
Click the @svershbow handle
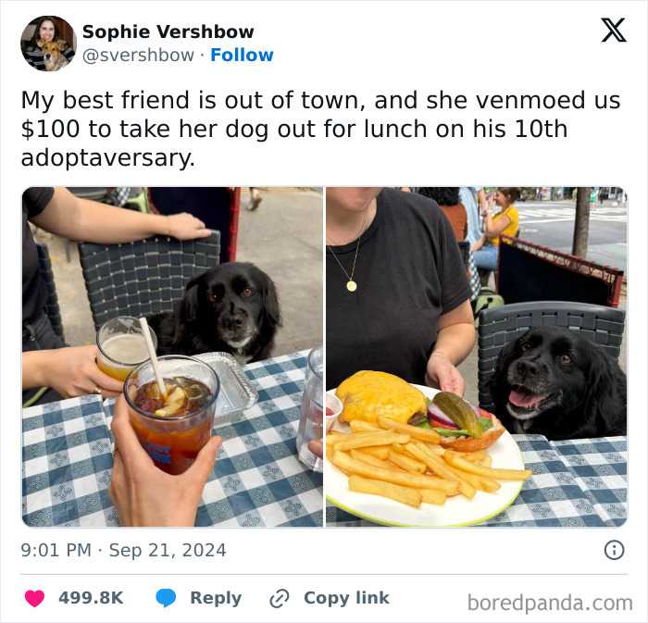pyautogui.click(x=138, y=55)
